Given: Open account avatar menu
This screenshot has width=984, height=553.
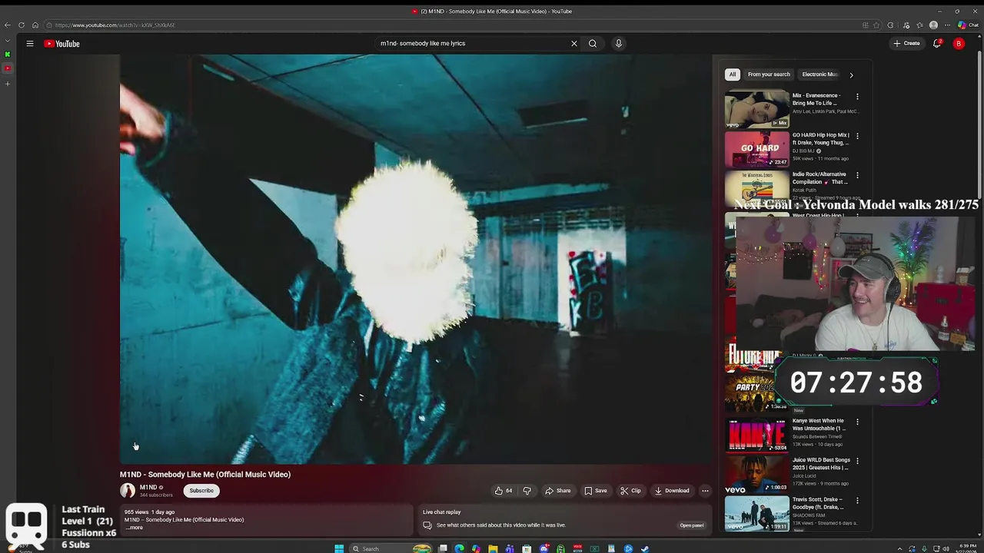Looking at the screenshot, I should (959, 44).
